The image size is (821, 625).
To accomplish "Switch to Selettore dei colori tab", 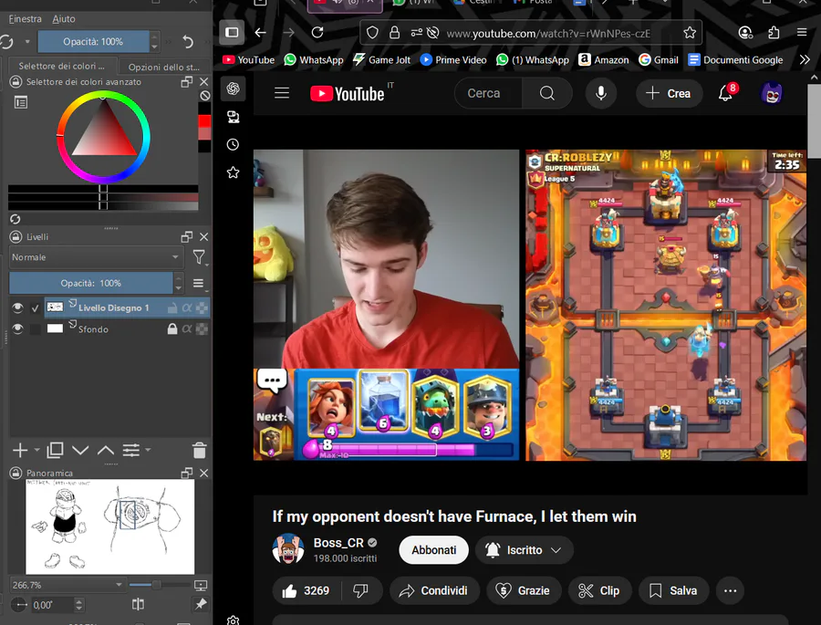I will (61, 66).
